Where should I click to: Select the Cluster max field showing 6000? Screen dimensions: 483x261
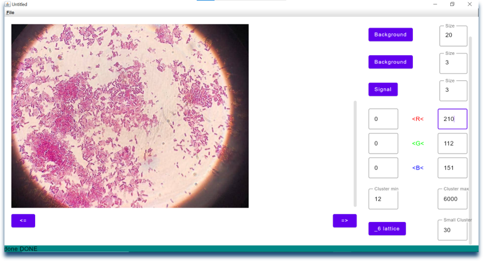[452, 199]
